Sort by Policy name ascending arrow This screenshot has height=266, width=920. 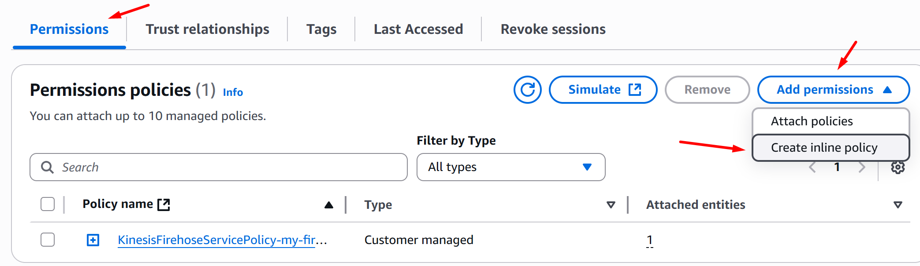(x=328, y=205)
